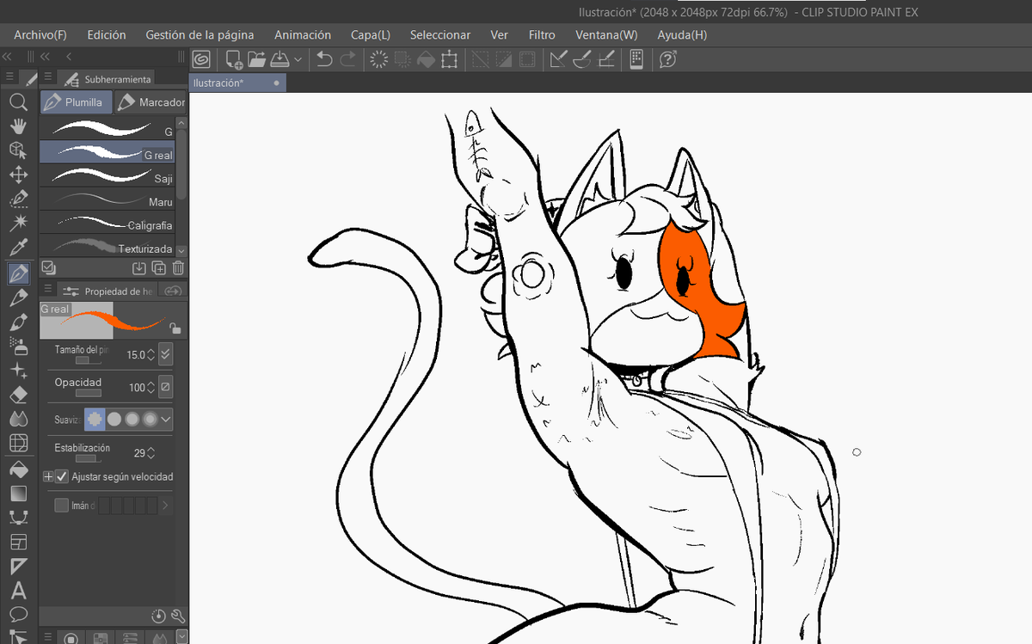This screenshot has width=1032, height=644.
Task: Choose the no anti-aliasing Suavizado option
Action: [x=95, y=420]
